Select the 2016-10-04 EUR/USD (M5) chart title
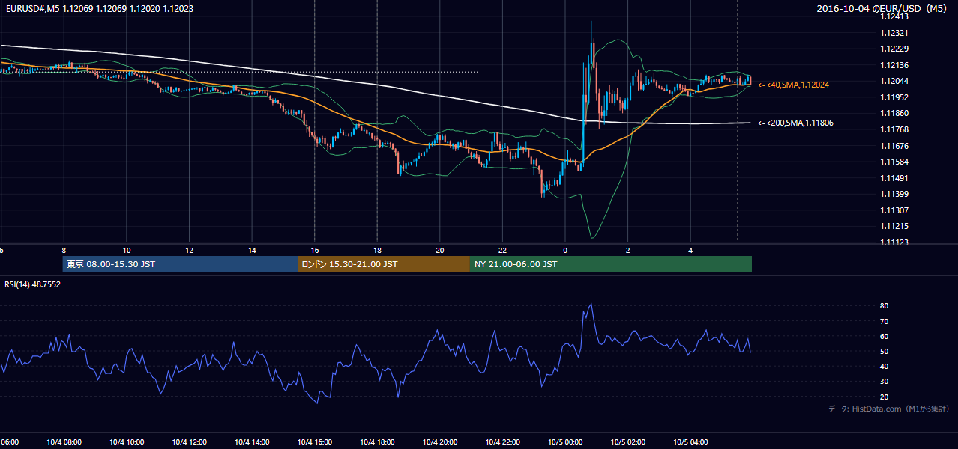The height and width of the screenshot is (449, 958). click(x=882, y=8)
